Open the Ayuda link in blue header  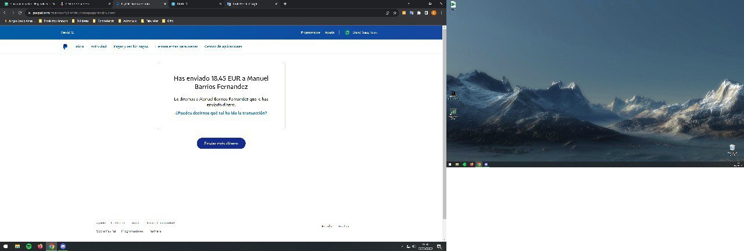(x=330, y=33)
